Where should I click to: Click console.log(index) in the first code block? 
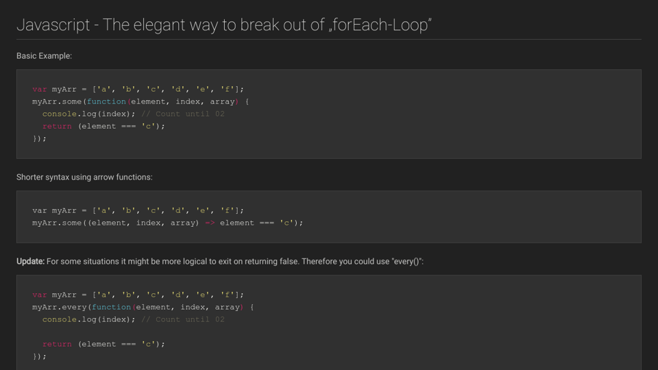tap(89, 114)
